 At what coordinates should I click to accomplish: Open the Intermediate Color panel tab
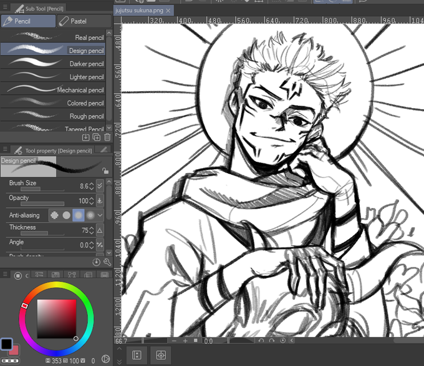pos(72,275)
